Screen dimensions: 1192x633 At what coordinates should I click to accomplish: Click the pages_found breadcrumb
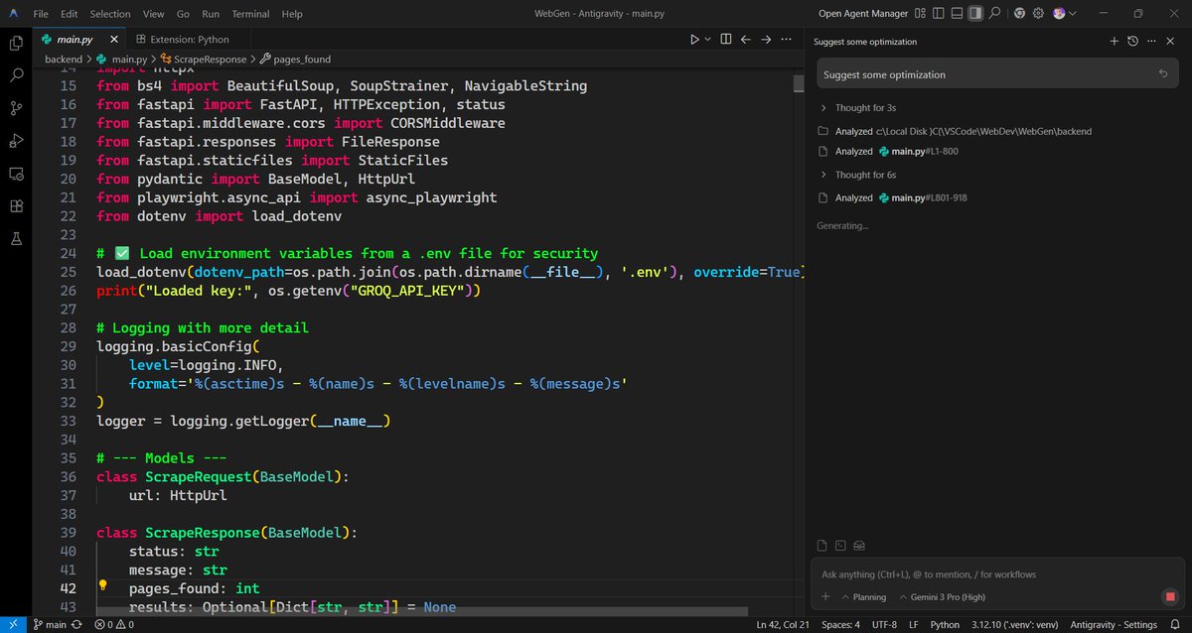[296, 60]
